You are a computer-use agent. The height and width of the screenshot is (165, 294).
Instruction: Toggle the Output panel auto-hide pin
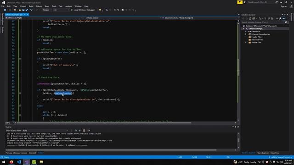point(236,127)
